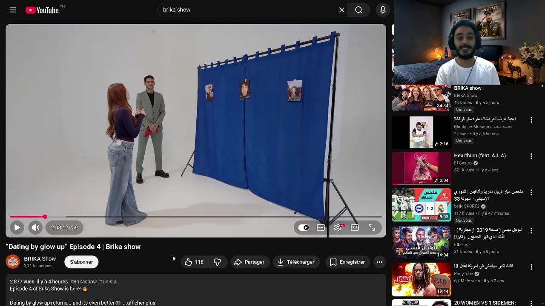The width and height of the screenshot is (545, 306).
Task: Expand description with ...afficher plus
Action: (139, 303)
